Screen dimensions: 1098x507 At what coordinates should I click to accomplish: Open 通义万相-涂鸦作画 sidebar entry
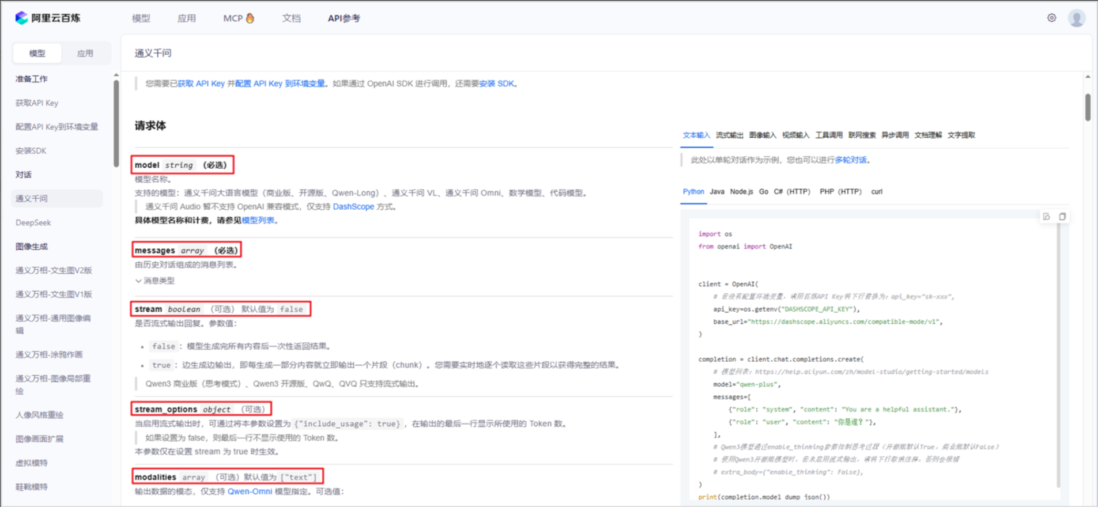(x=49, y=355)
